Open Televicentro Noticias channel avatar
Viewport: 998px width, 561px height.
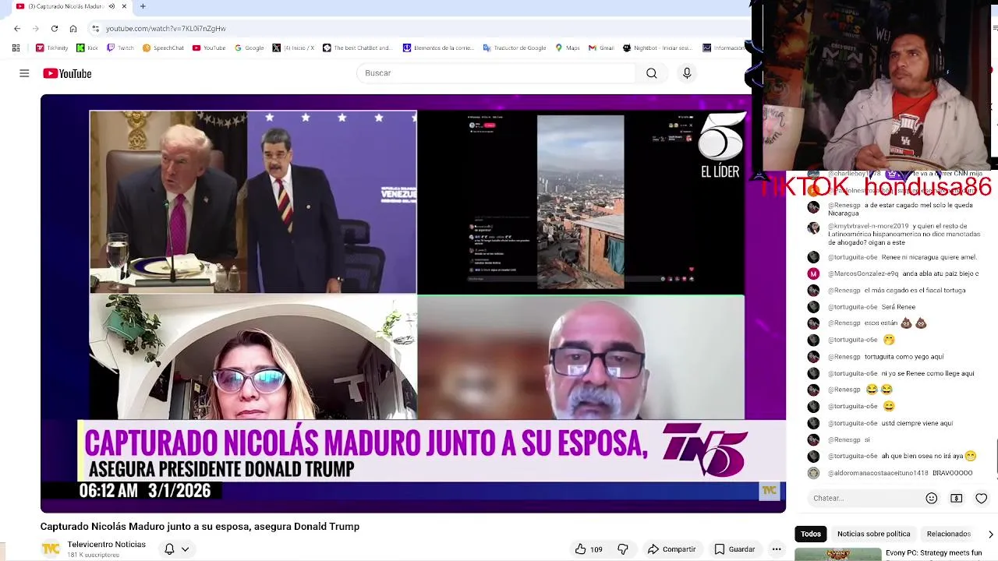coord(51,549)
